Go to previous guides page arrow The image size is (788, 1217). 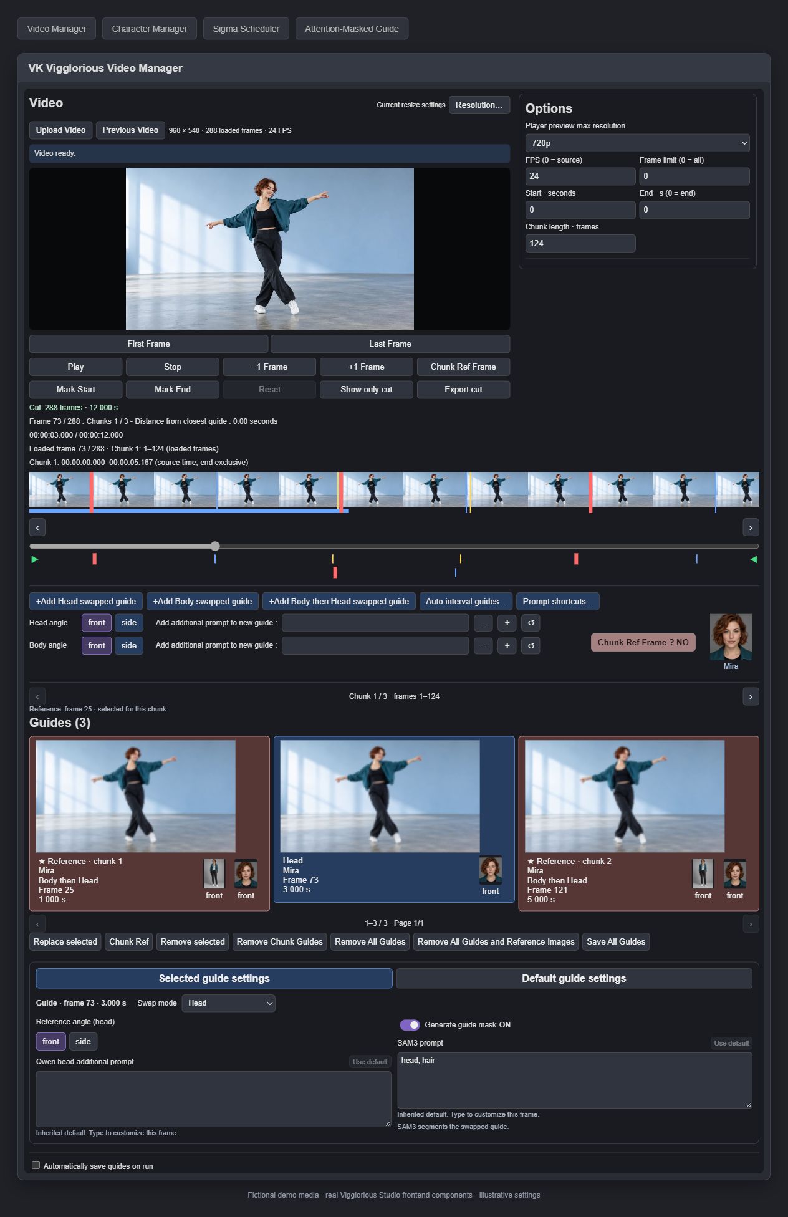pos(37,924)
